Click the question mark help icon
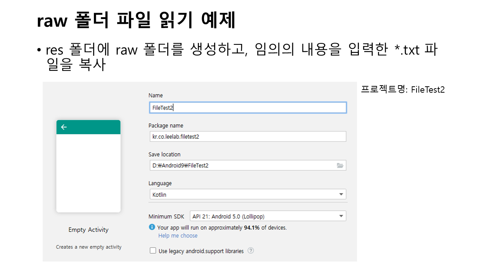This screenshot has width=479, height=269. [251, 251]
